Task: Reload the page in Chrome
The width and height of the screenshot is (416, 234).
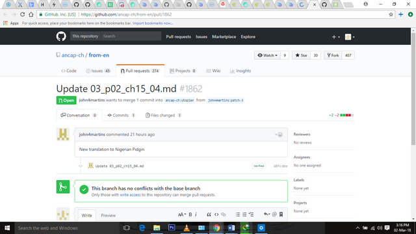Action: tap(23, 14)
